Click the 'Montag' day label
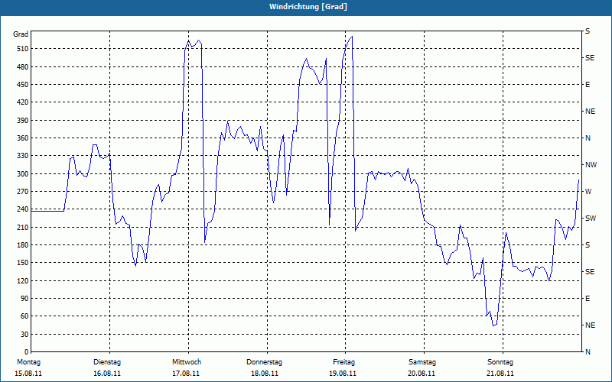Screen dimensions: 612x382 tap(28, 362)
